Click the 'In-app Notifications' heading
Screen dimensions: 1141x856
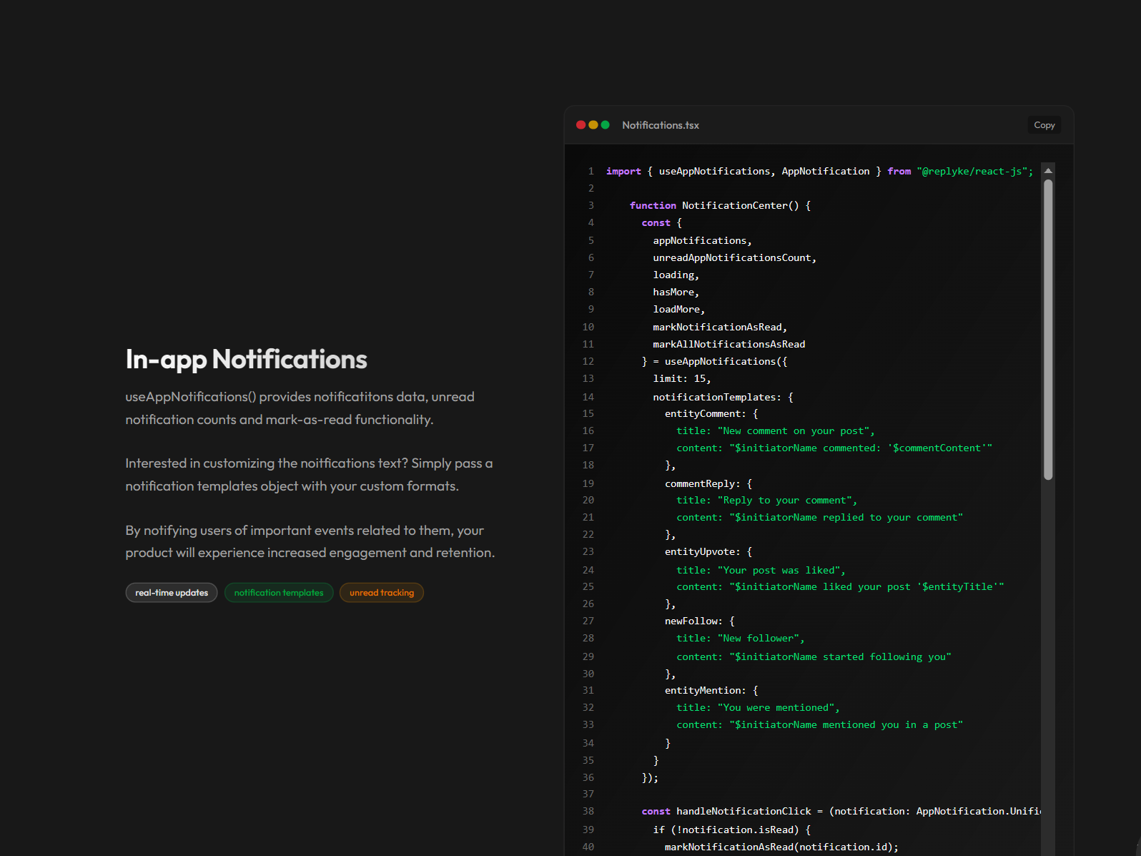click(x=246, y=359)
